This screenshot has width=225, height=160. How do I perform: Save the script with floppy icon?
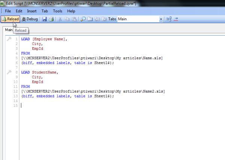pyautogui.click(x=45, y=19)
